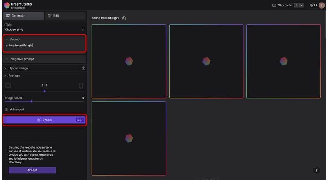Click the DreamStudio logo icon
328x180 pixels.
point(7,6)
